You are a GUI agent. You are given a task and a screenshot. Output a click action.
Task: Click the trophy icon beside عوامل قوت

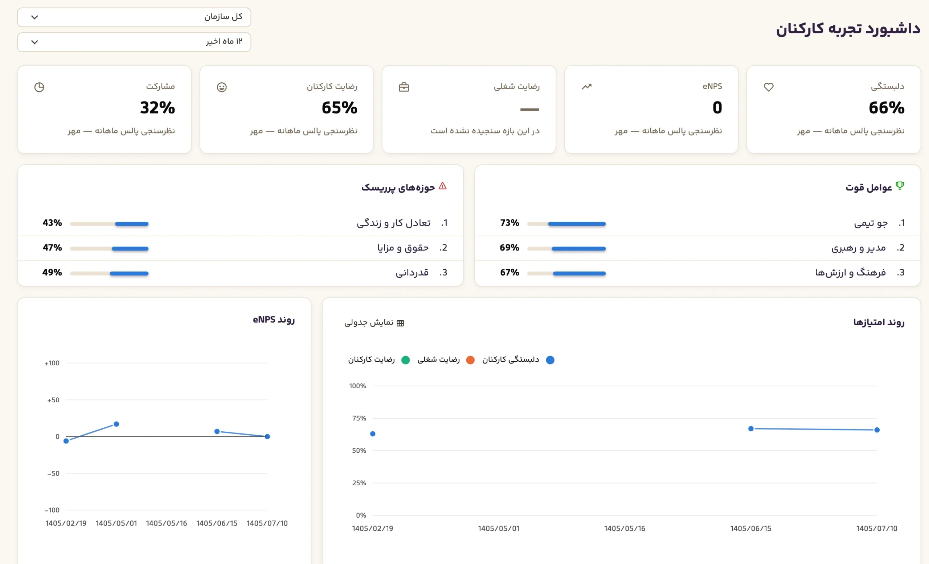pos(900,186)
